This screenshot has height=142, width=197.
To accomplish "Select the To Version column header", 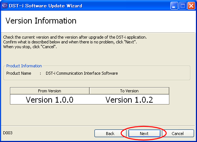I will pos(129,91).
